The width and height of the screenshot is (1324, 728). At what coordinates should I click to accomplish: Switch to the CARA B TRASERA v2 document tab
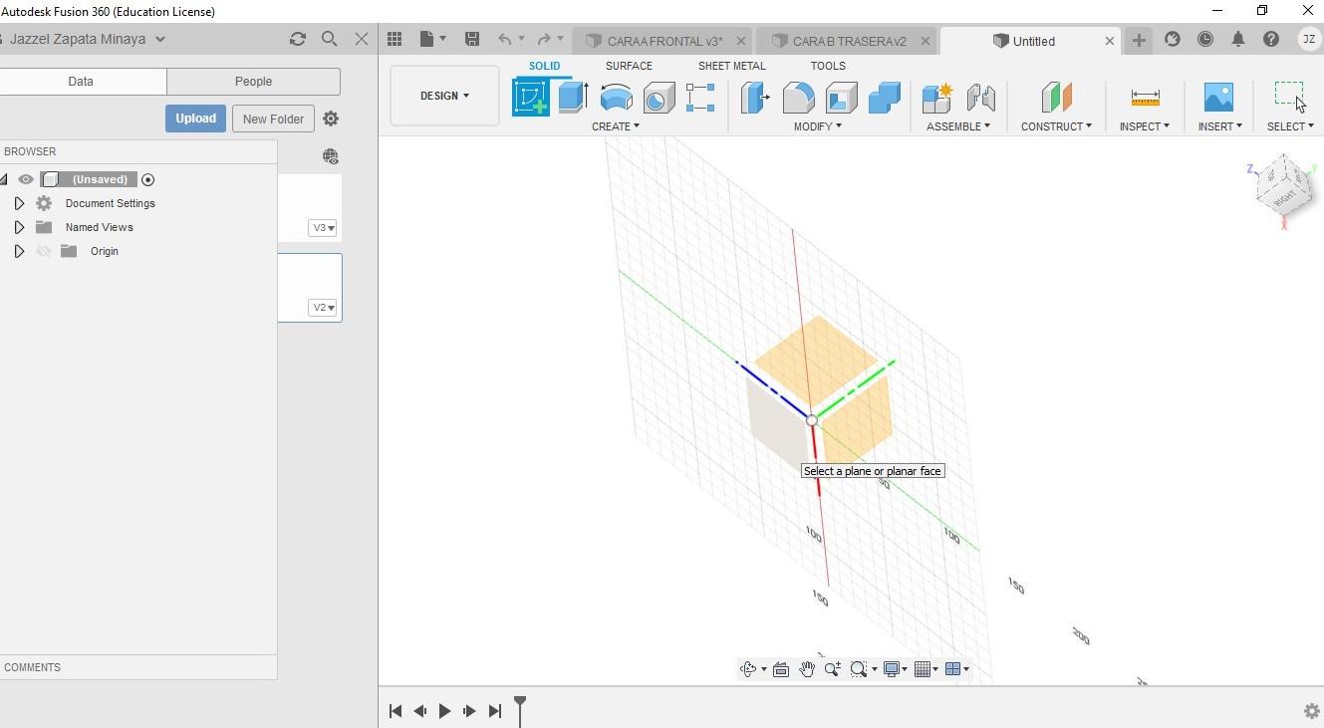coord(849,41)
